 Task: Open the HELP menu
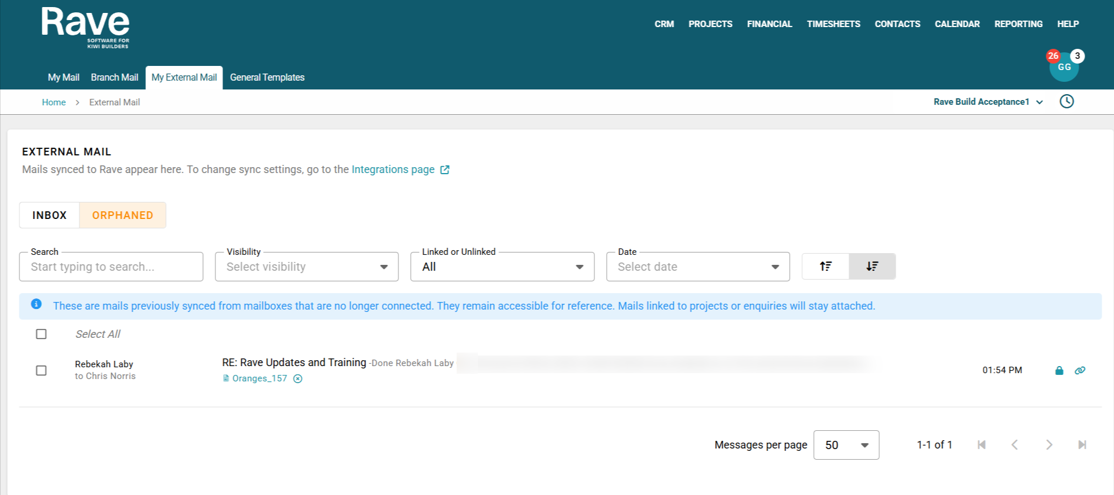pos(1068,24)
